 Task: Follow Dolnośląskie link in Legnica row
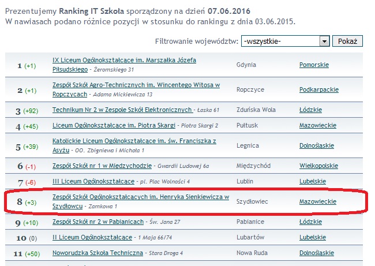click(x=317, y=145)
